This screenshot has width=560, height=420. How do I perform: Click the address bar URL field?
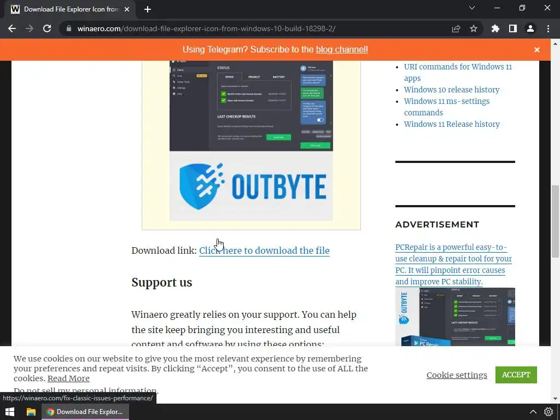point(254,28)
